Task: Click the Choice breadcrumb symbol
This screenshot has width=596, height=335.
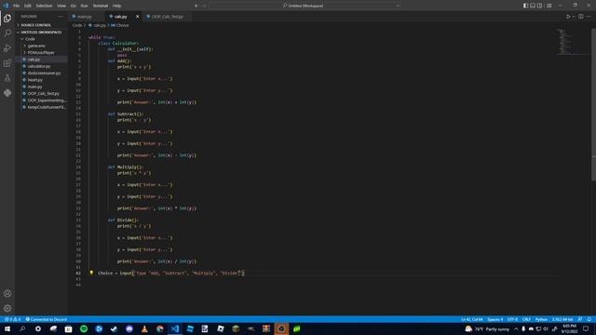Action: [x=120, y=25]
